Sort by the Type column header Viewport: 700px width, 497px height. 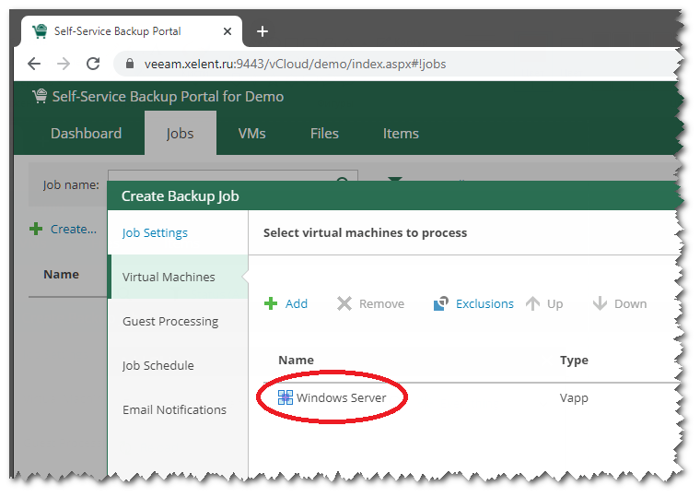[574, 361]
